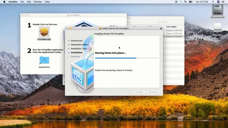Click the 'Double click on this icon' instruction
Image resolution: width=228 pixels, height=128 pixels.
point(45,25)
